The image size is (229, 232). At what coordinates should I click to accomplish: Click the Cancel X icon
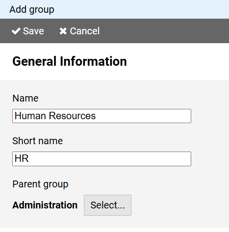[63, 31]
